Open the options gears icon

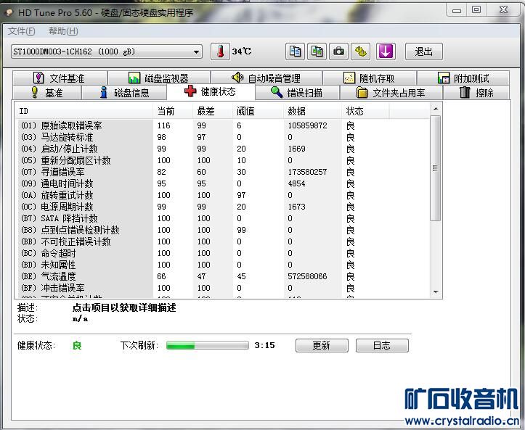coord(360,51)
